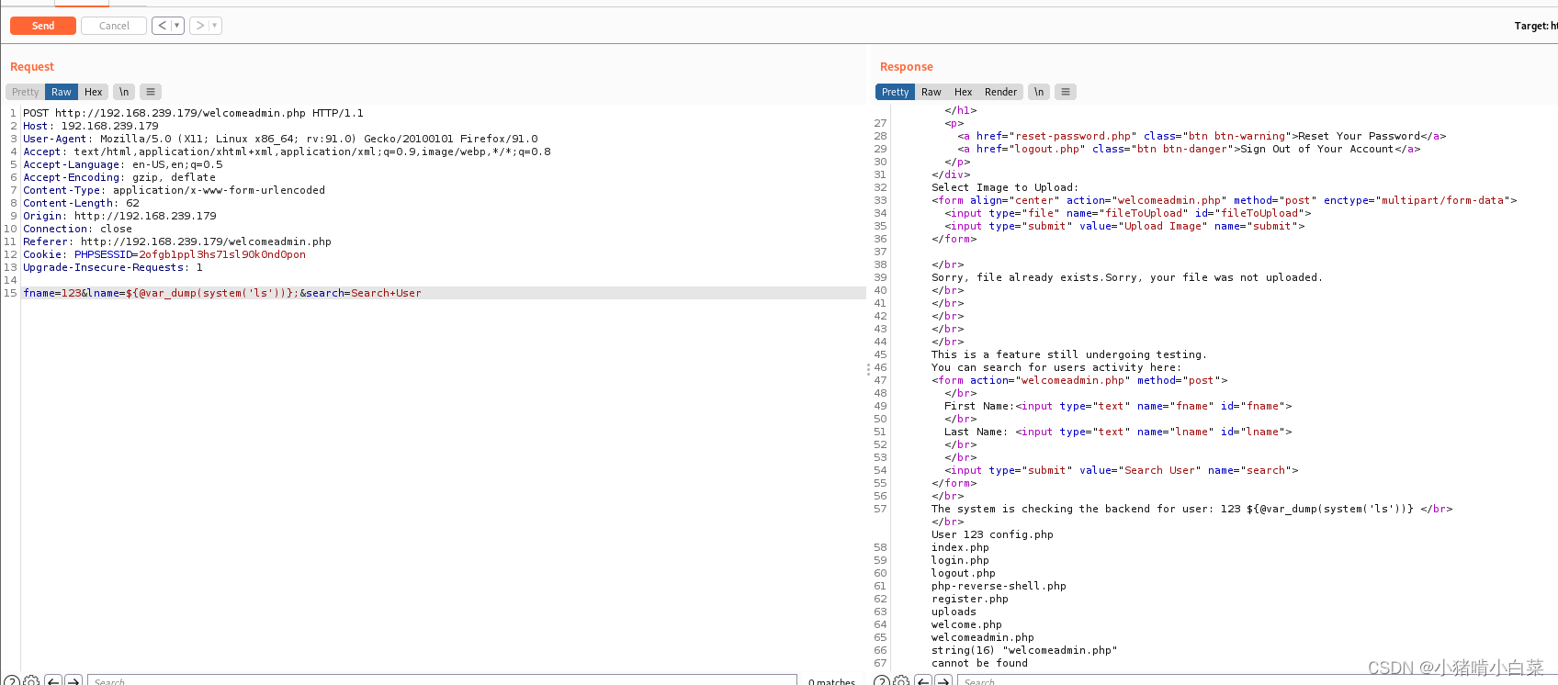1558x685 pixels.
Task: Click the '0 matches' search counter
Action: pyautogui.click(x=831, y=681)
